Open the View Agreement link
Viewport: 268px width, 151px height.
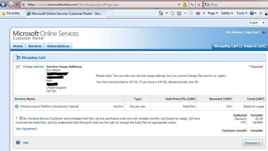click(26, 129)
